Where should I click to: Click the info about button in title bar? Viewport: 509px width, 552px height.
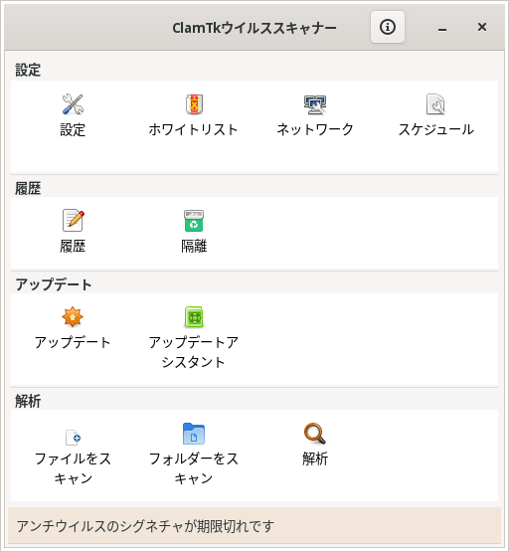point(388,27)
